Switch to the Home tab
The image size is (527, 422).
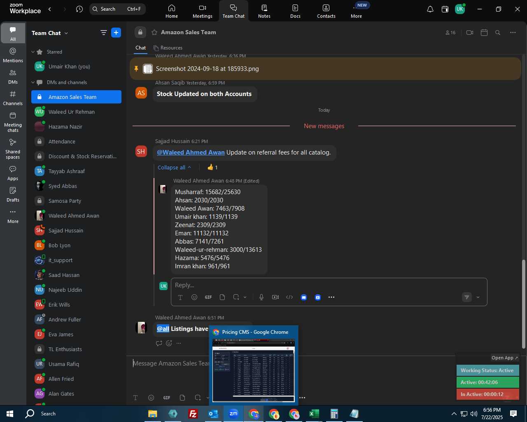pos(172,11)
